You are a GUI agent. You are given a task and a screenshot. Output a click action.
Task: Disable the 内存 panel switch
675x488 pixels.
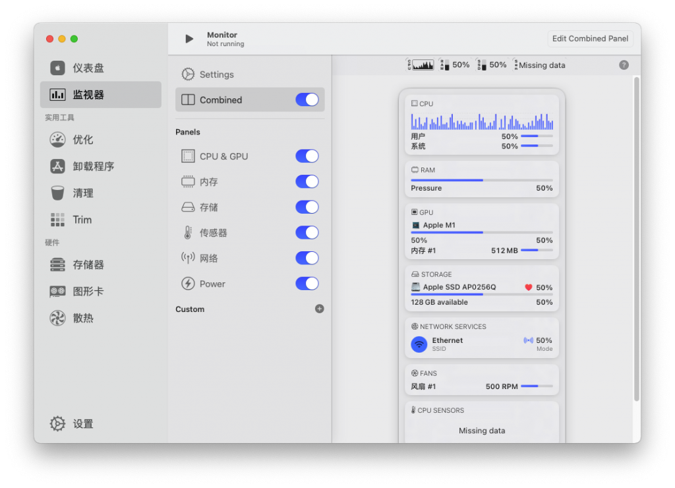click(x=307, y=181)
